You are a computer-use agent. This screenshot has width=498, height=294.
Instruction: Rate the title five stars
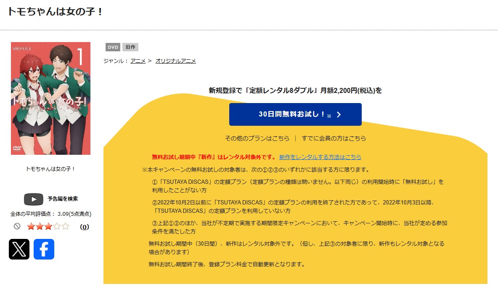pos(65,227)
